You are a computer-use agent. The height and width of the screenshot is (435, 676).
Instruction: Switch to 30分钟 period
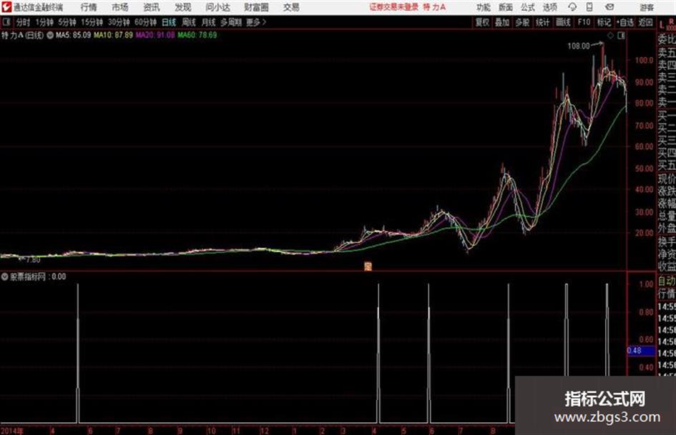pyautogui.click(x=119, y=21)
